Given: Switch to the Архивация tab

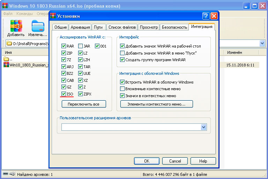Looking at the screenshot, I should pyautogui.click(x=80, y=27).
